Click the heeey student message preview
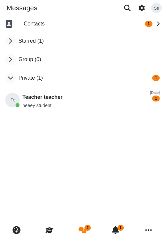Screen dimensions: 165x238 37,105
